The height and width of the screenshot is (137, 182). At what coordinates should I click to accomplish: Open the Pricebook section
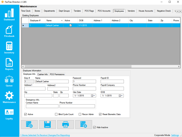[x=9, y=31]
